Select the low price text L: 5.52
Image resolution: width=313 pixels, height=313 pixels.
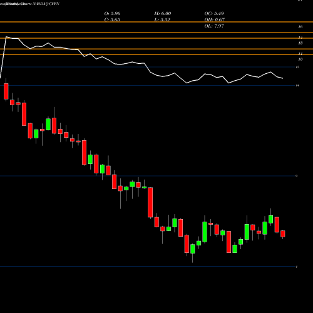162,20
